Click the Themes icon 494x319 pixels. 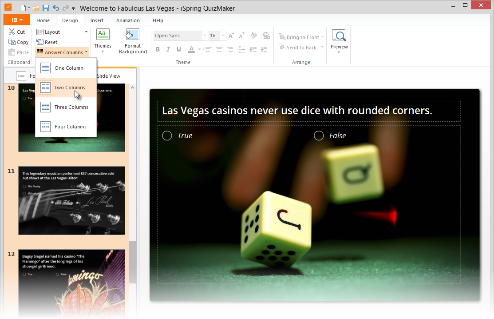(103, 35)
